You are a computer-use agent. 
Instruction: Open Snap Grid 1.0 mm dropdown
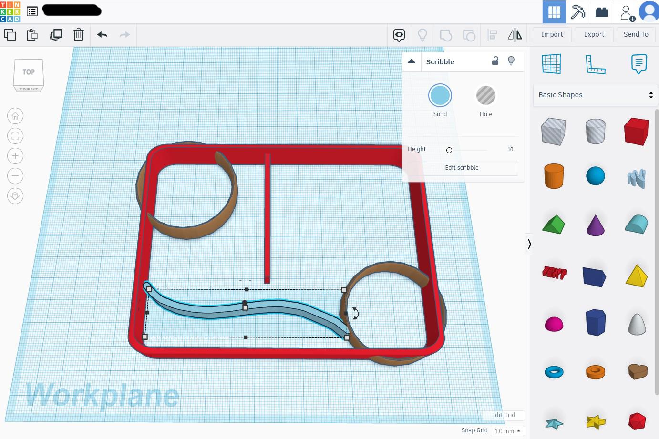click(x=507, y=431)
